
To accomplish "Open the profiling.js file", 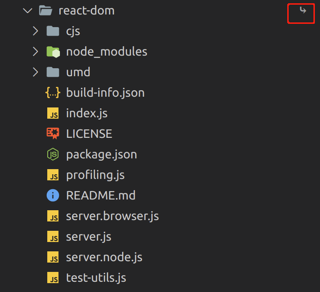I will coord(95,175).
